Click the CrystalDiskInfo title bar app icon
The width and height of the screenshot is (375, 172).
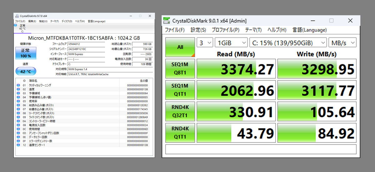point(17,16)
